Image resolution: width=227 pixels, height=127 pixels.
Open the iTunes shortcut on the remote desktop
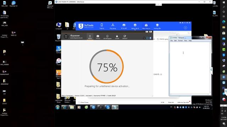click(59, 62)
